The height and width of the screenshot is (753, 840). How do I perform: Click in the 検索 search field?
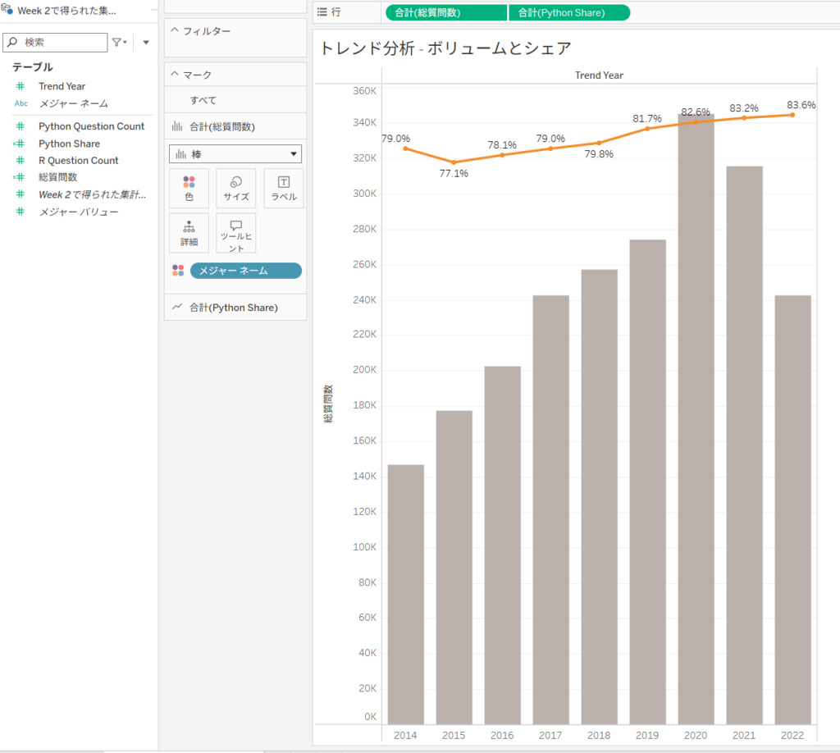tap(62, 42)
